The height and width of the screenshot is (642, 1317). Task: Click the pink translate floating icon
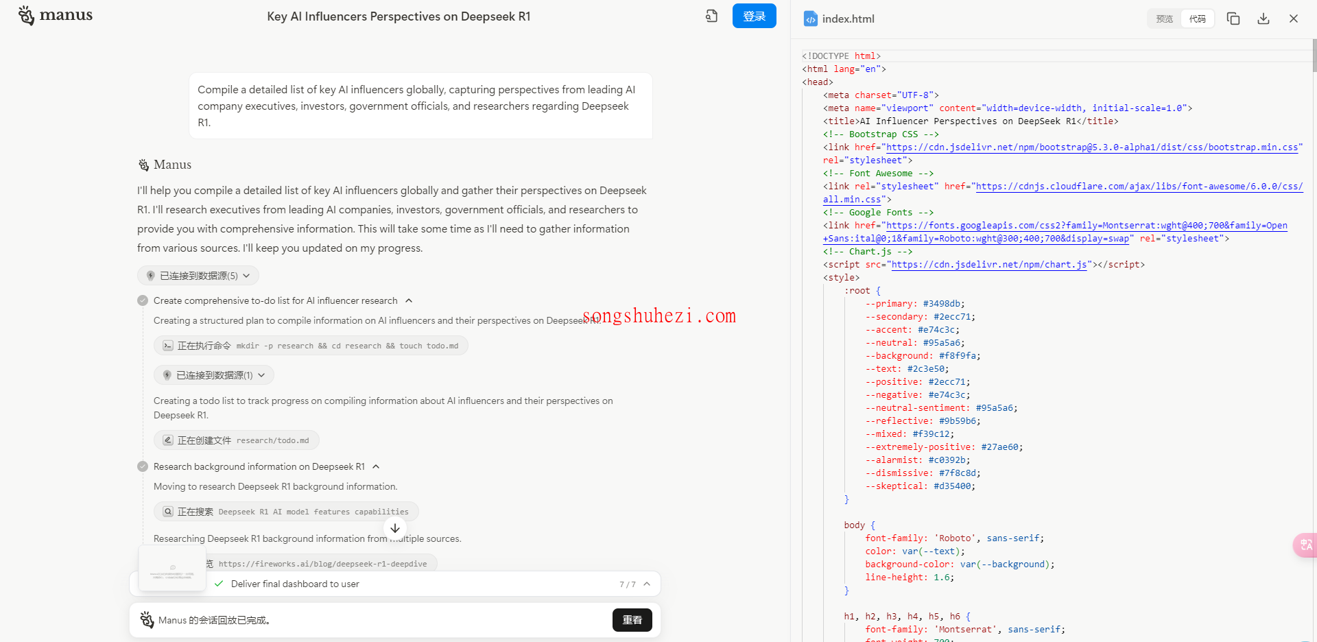pos(1305,545)
